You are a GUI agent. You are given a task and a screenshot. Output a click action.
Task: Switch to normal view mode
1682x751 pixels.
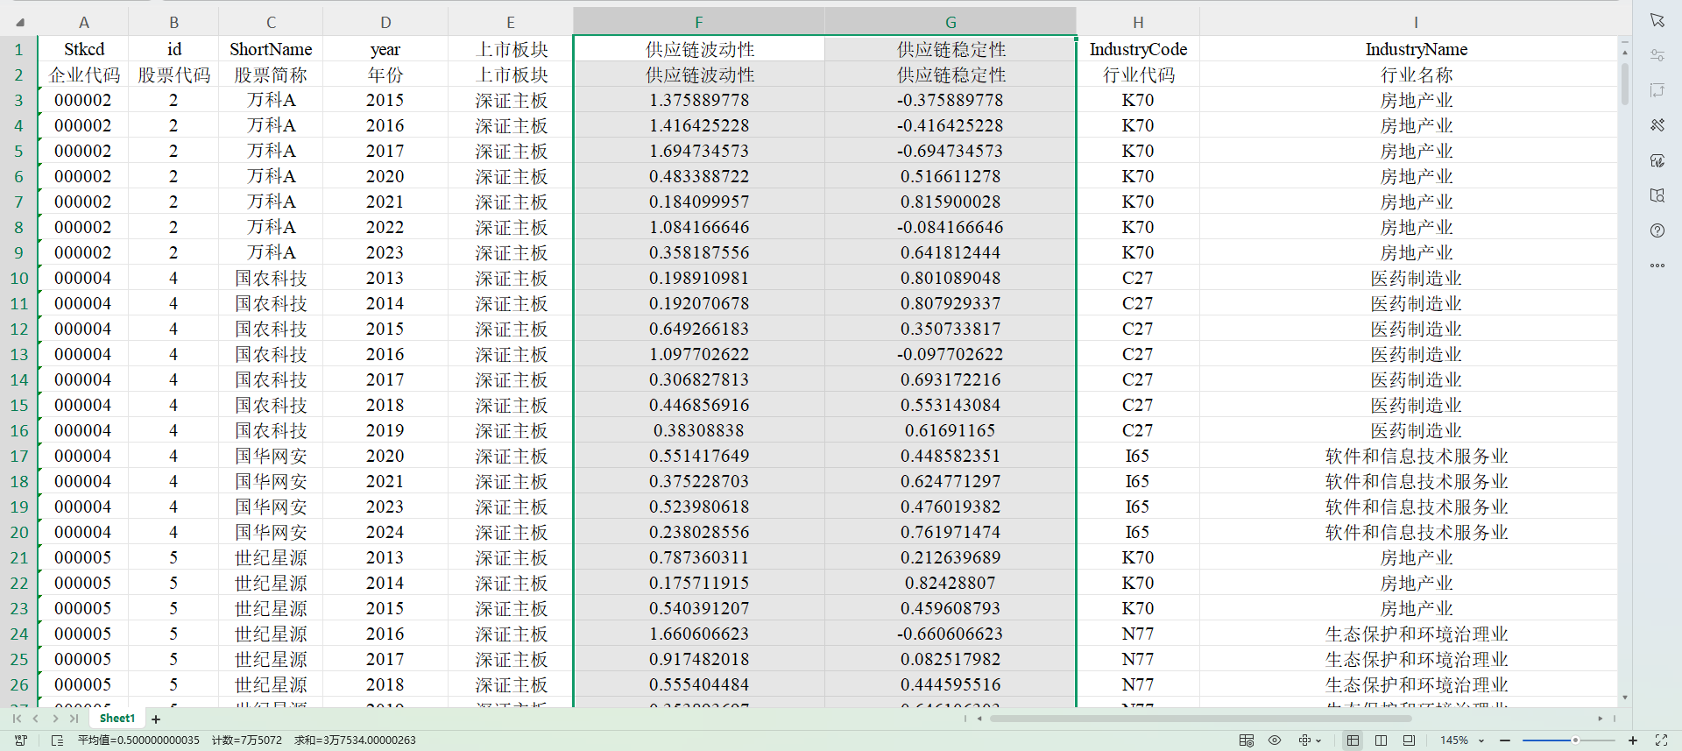1353,740
